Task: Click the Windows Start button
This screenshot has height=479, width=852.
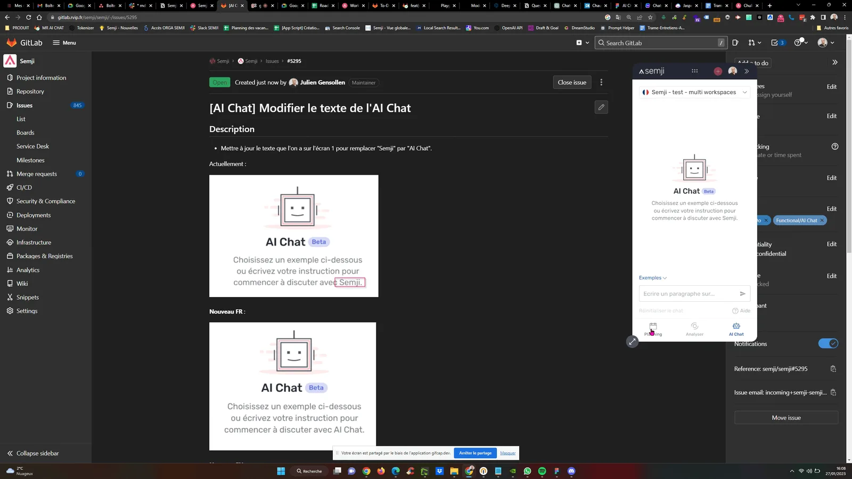Action: [x=281, y=471]
